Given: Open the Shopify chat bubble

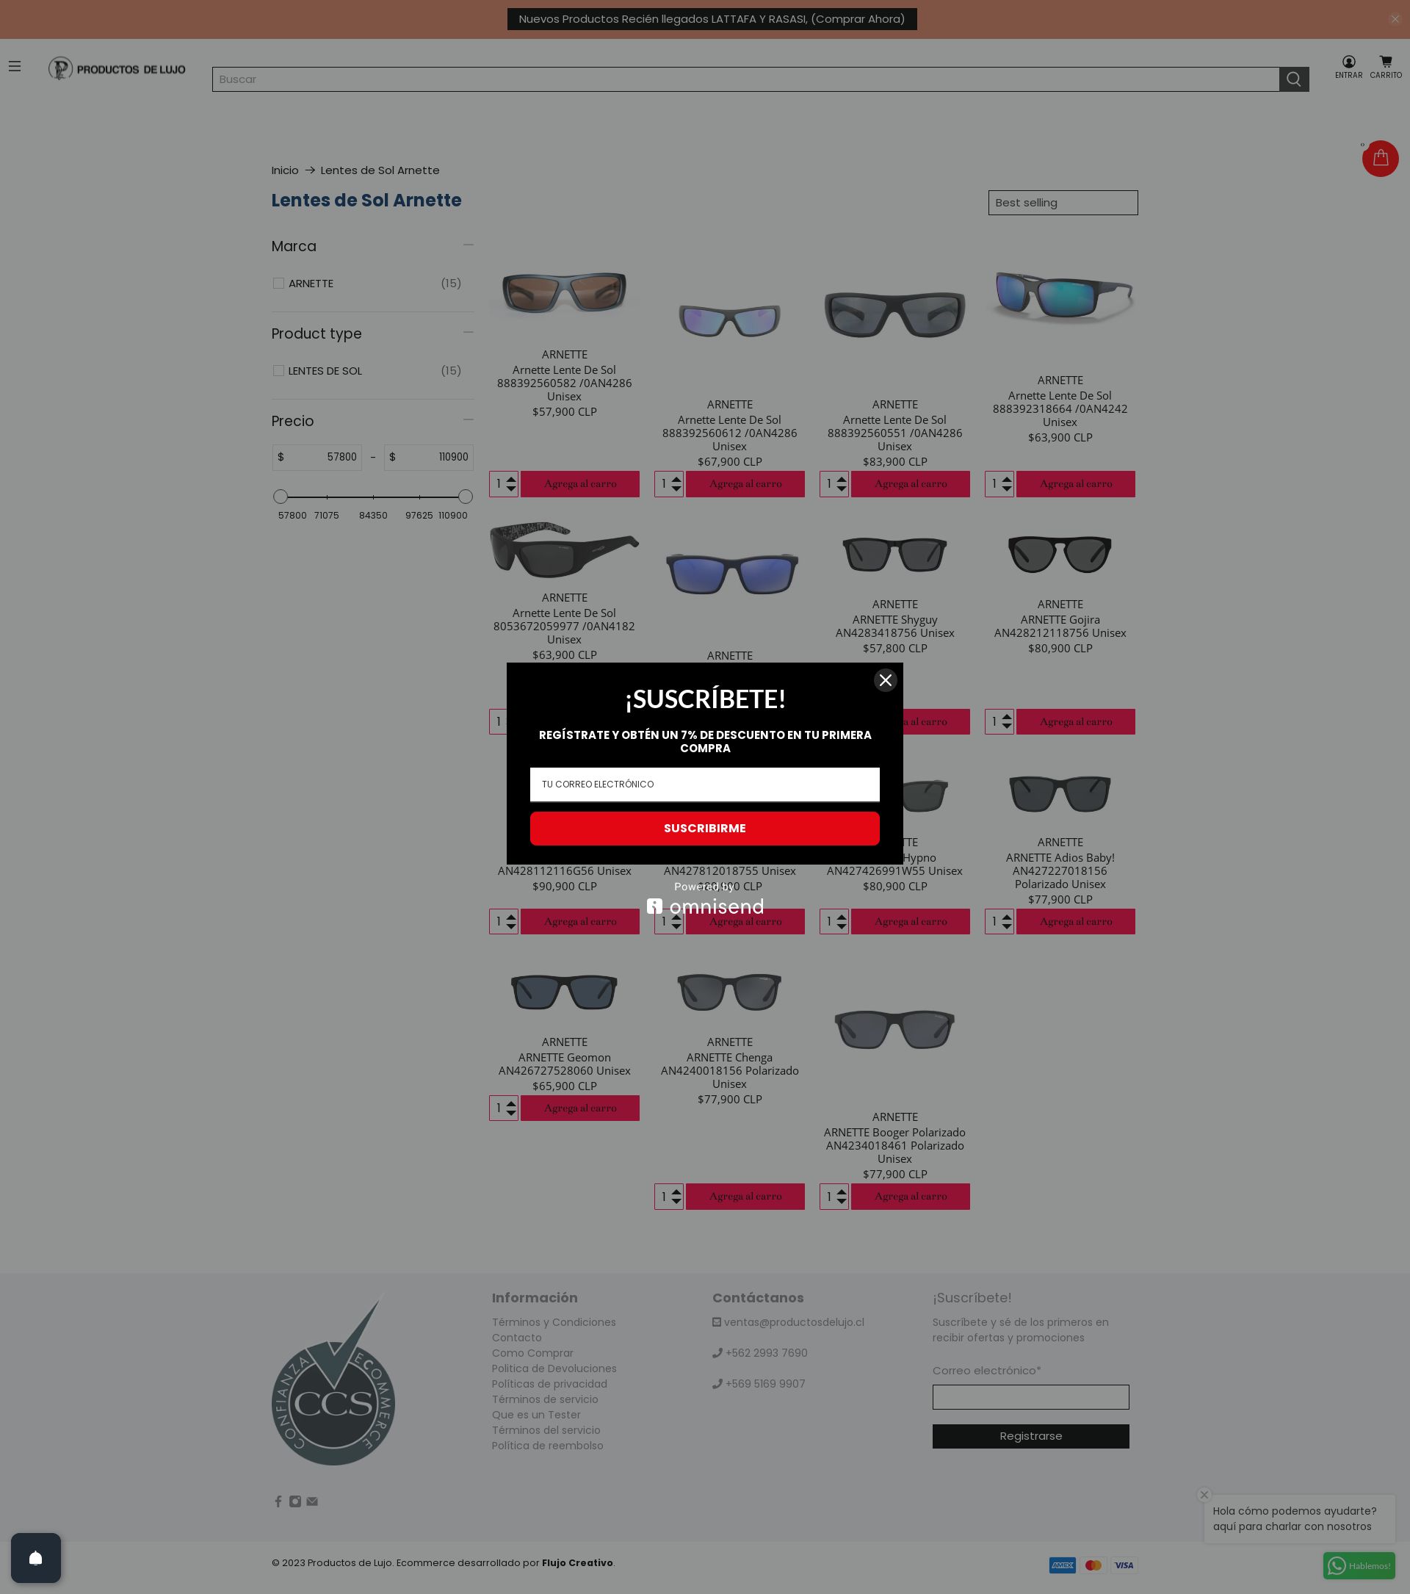Looking at the screenshot, I should (36, 1557).
